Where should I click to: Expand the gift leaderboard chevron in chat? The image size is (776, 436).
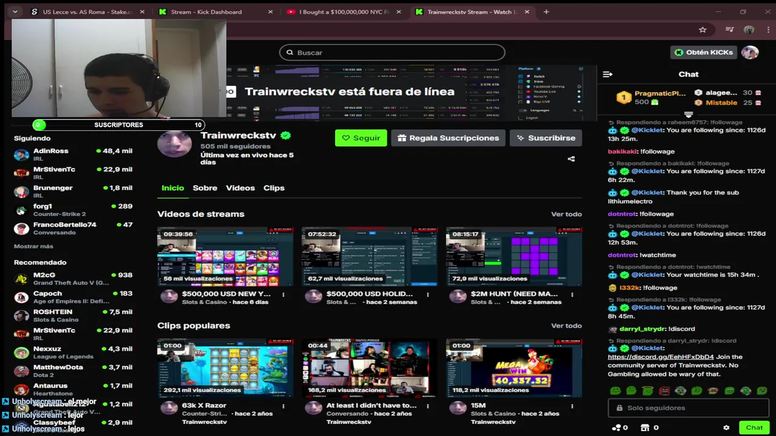pyautogui.click(x=689, y=114)
